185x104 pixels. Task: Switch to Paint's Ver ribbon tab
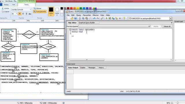pyautogui.click(x=14, y=5)
